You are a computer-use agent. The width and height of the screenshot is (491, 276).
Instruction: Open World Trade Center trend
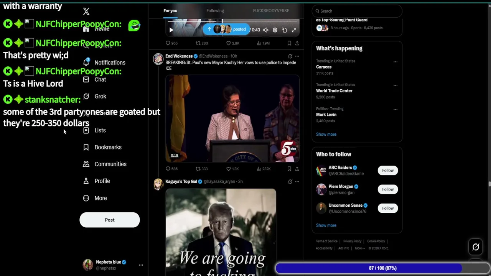click(334, 91)
